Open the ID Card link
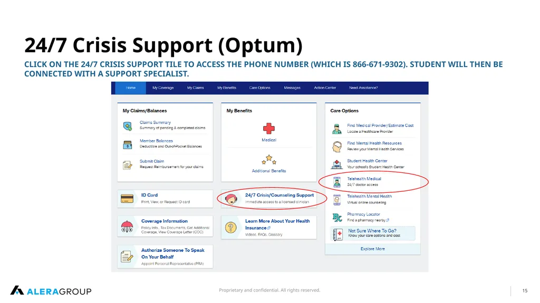Viewport: 540px width, 303px height. pyautogui.click(x=149, y=195)
